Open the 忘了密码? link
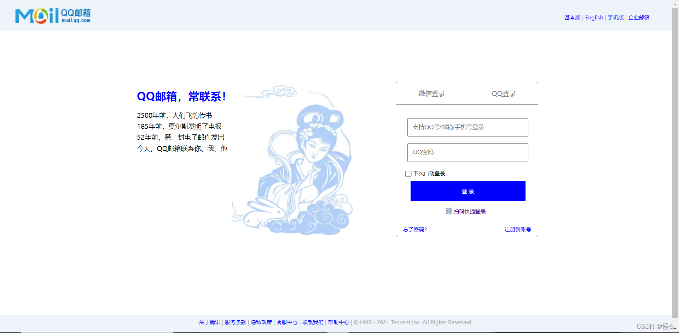This screenshot has height=333, width=679. (x=415, y=229)
